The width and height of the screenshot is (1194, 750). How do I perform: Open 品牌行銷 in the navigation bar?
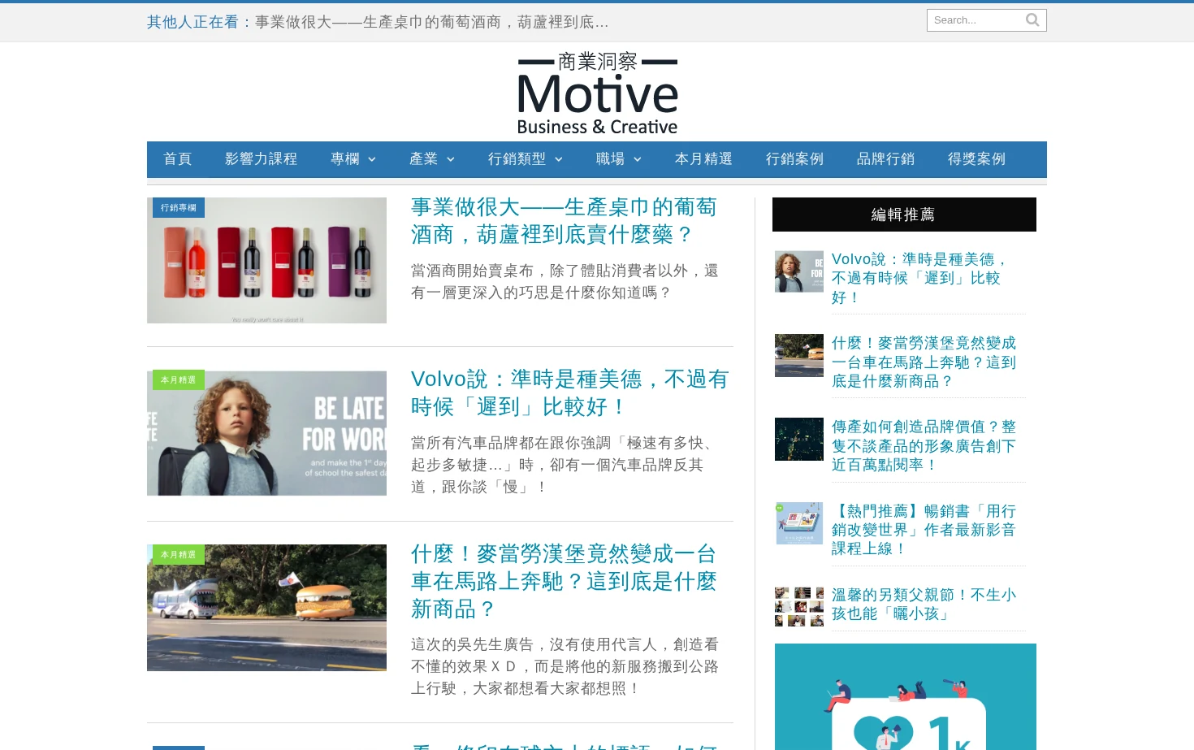[885, 159]
